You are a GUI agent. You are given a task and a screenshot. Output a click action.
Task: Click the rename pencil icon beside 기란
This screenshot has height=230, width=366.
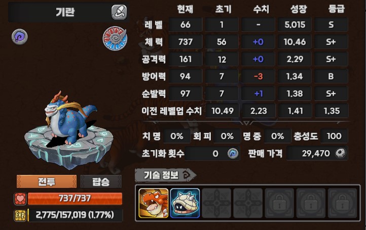coord(119,12)
